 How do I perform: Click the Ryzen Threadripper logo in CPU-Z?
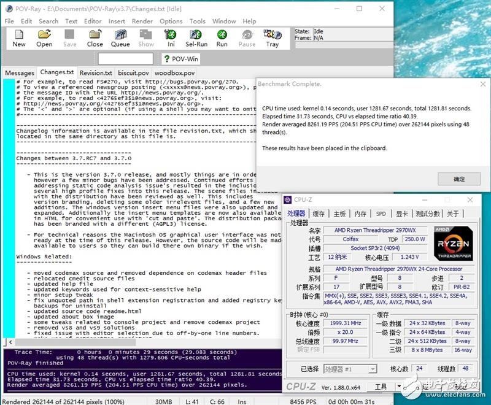pos(454,244)
